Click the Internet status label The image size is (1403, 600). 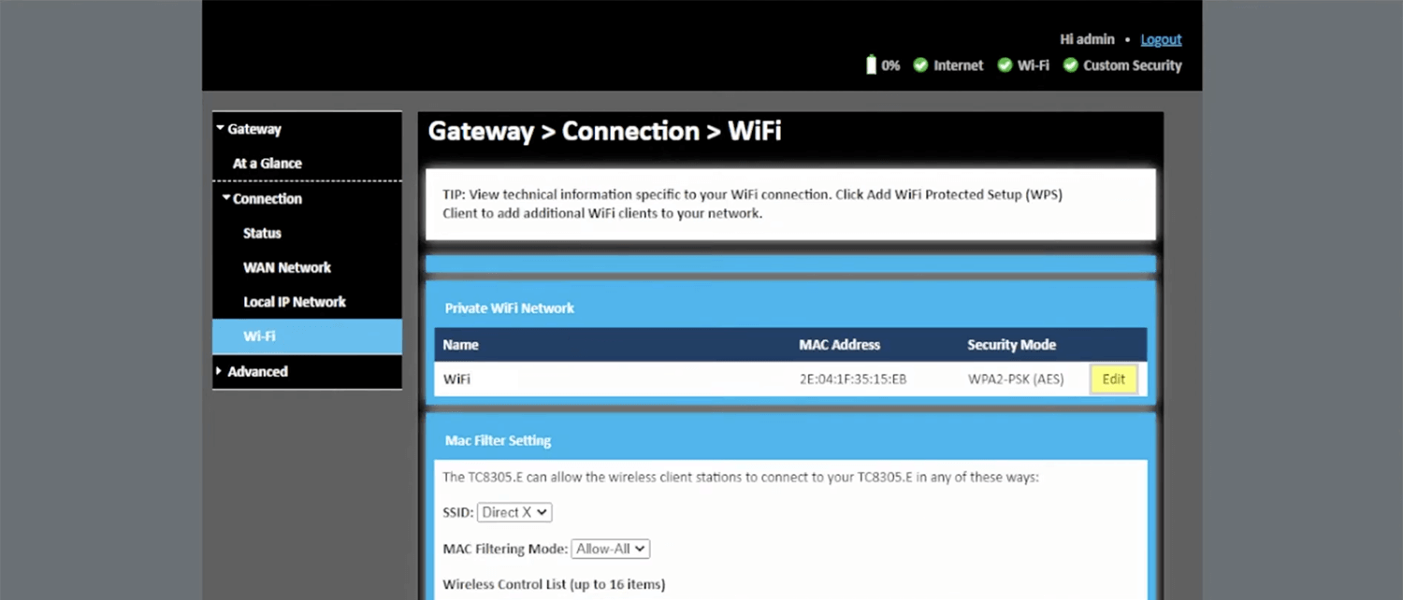point(958,65)
